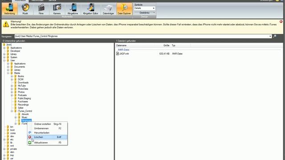This screenshot has height=160, width=285.
Task: Open the Verbindung connection section
Action: click(x=9, y=9)
